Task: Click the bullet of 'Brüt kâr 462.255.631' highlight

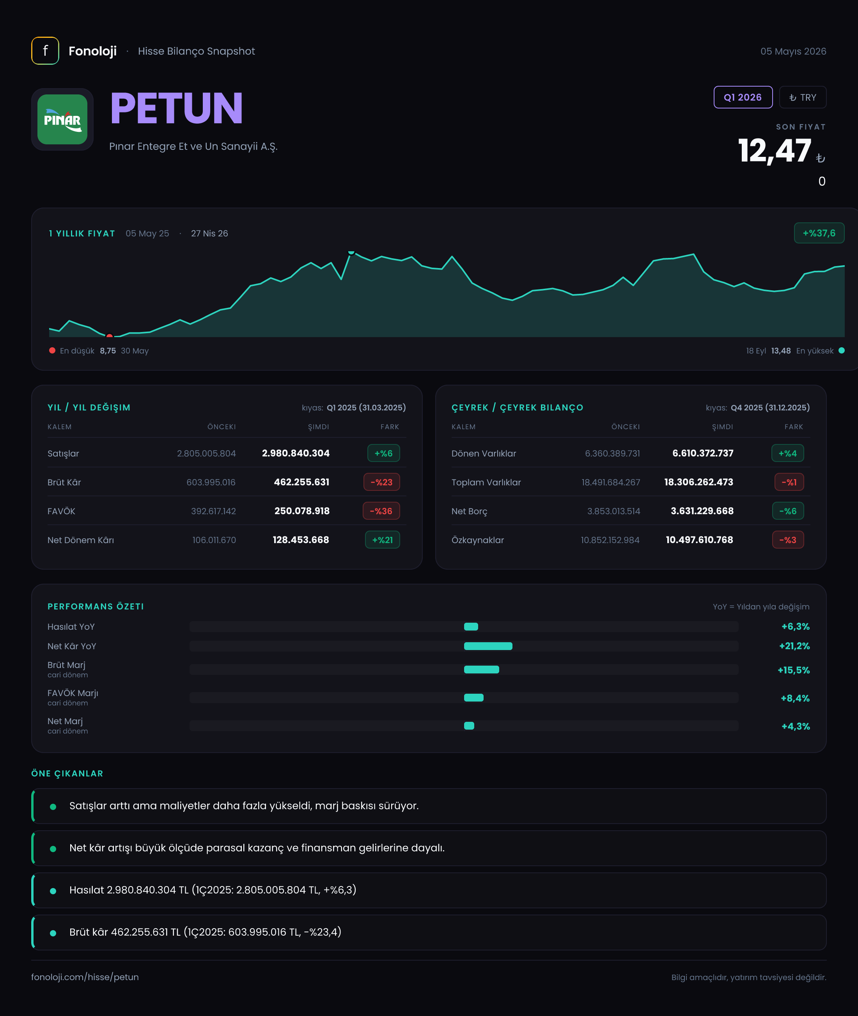Action: [x=53, y=933]
